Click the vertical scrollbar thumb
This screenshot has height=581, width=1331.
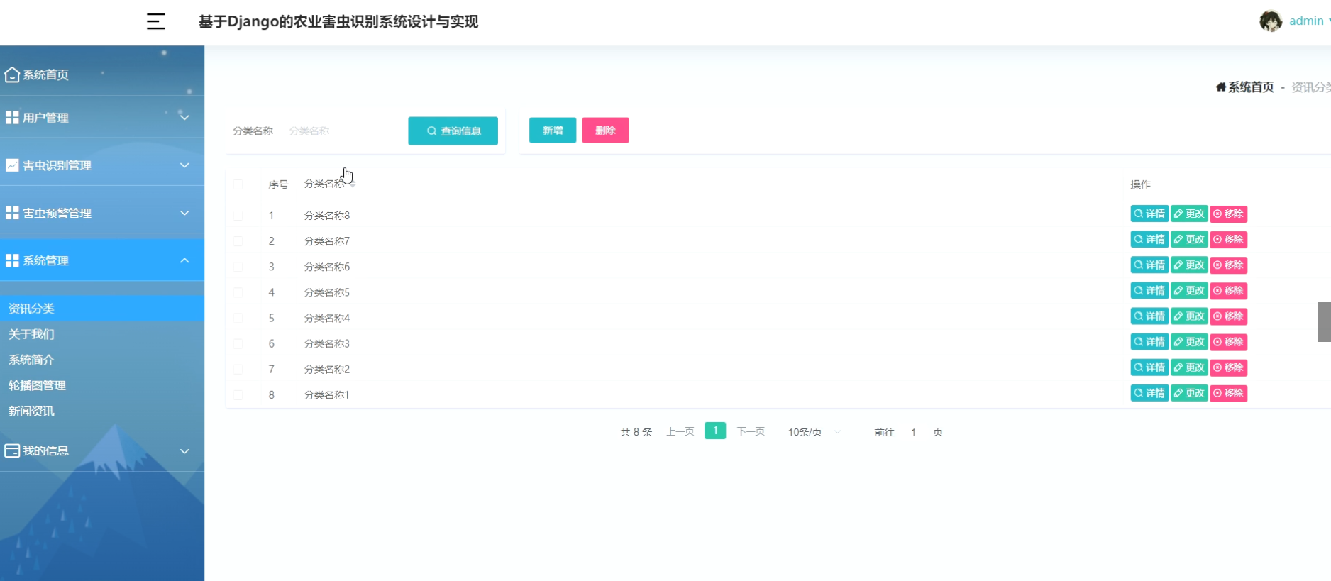(1324, 322)
